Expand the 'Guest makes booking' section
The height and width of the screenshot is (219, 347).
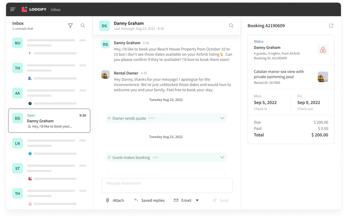pyautogui.click(x=222, y=157)
